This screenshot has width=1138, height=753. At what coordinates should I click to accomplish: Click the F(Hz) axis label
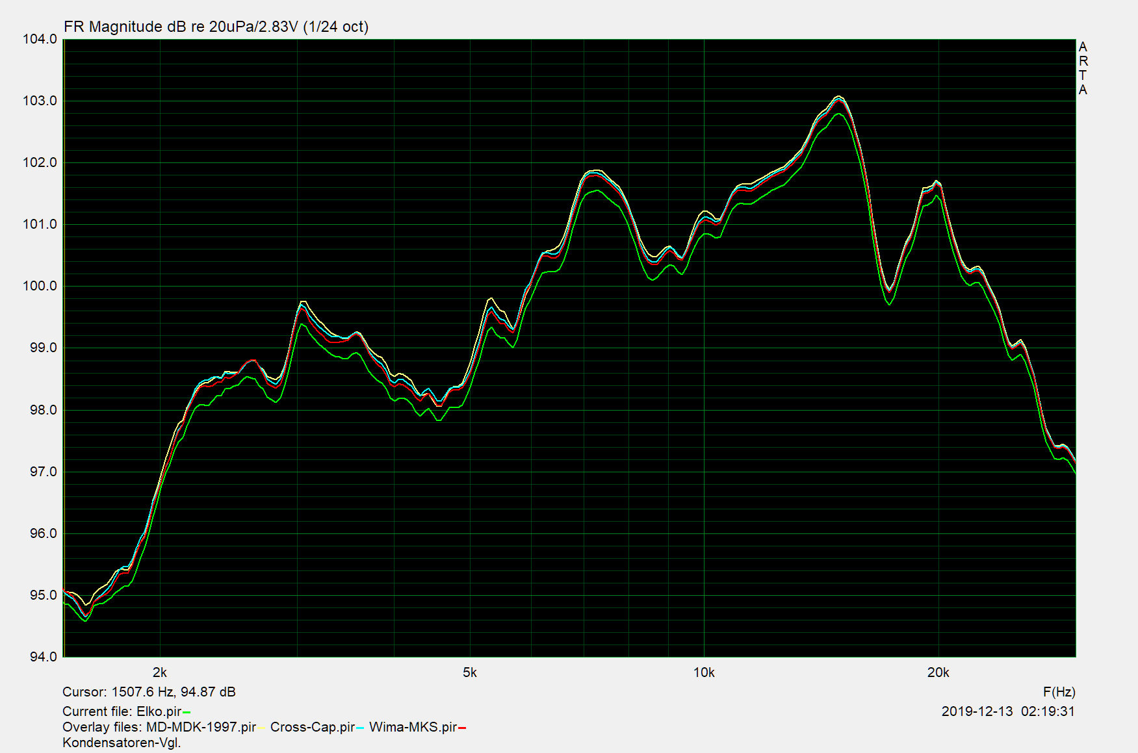[1059, 692]
